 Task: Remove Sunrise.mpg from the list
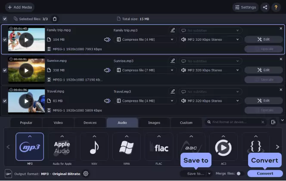pyautogui.click(x=281, y=59)
